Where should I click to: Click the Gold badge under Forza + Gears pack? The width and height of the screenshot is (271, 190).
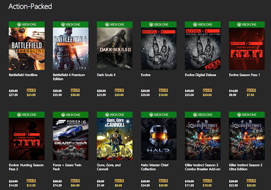(x=75, y=181)
